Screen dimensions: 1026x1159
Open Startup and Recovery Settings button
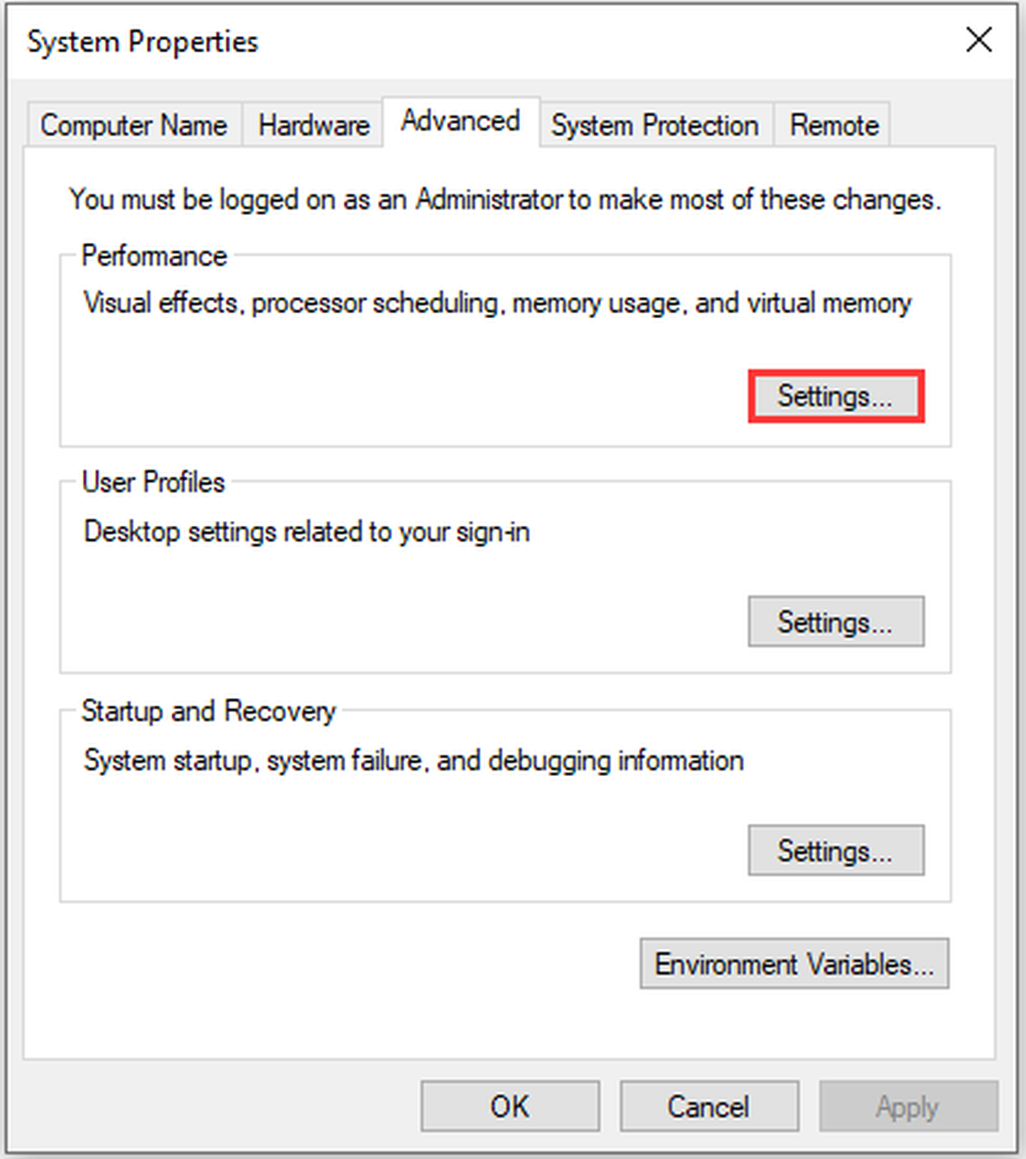835,850
